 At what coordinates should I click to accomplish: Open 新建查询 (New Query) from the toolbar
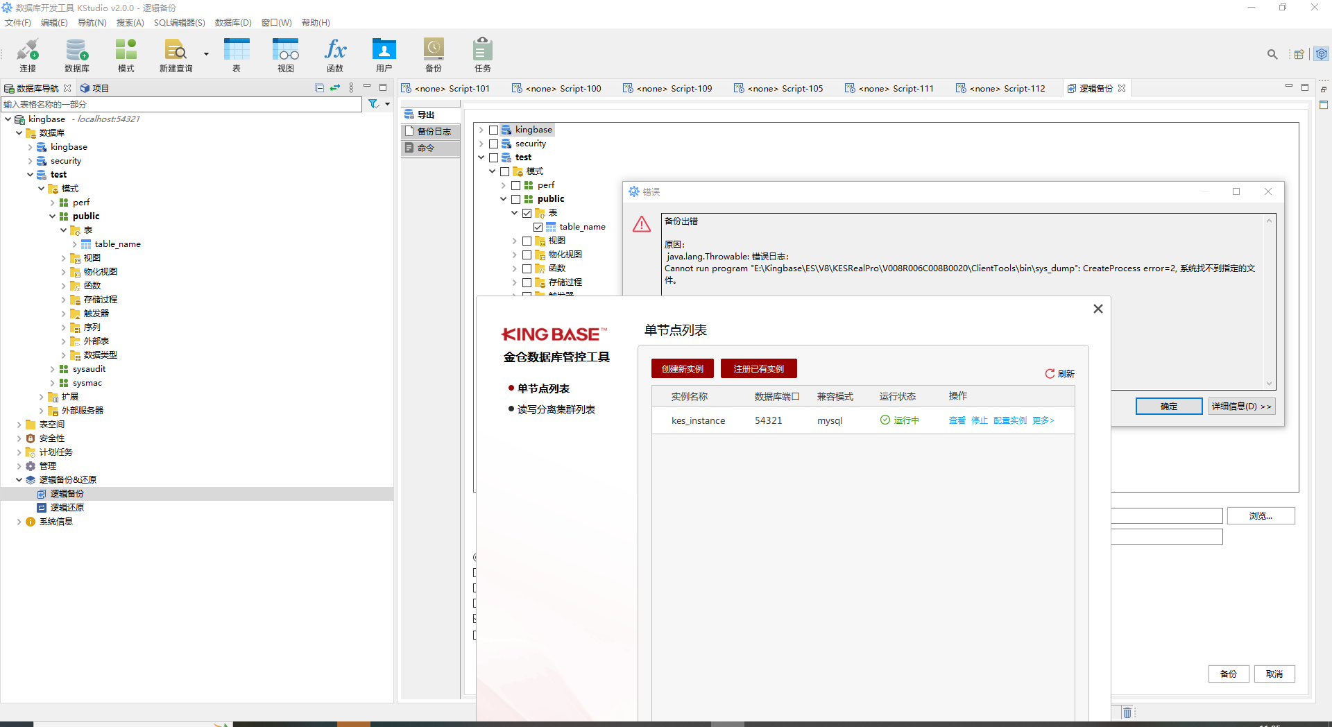(176, 55)
